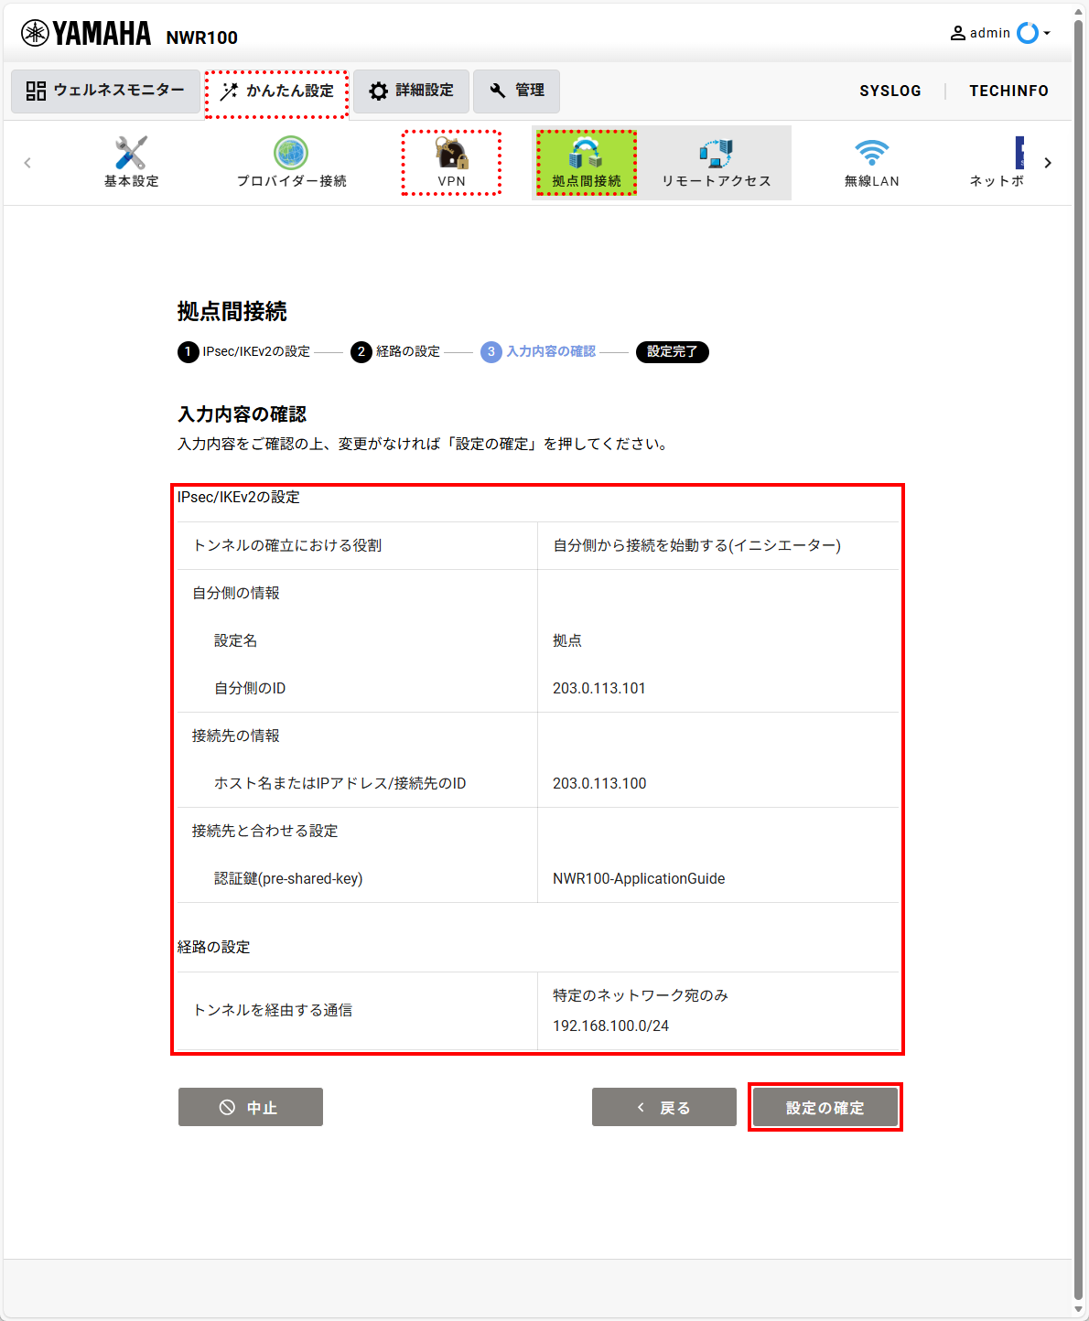Viewport: 1089px width, 1321px height.
Task: Cancel with the 中止 button
Action: pos(251,1107)
